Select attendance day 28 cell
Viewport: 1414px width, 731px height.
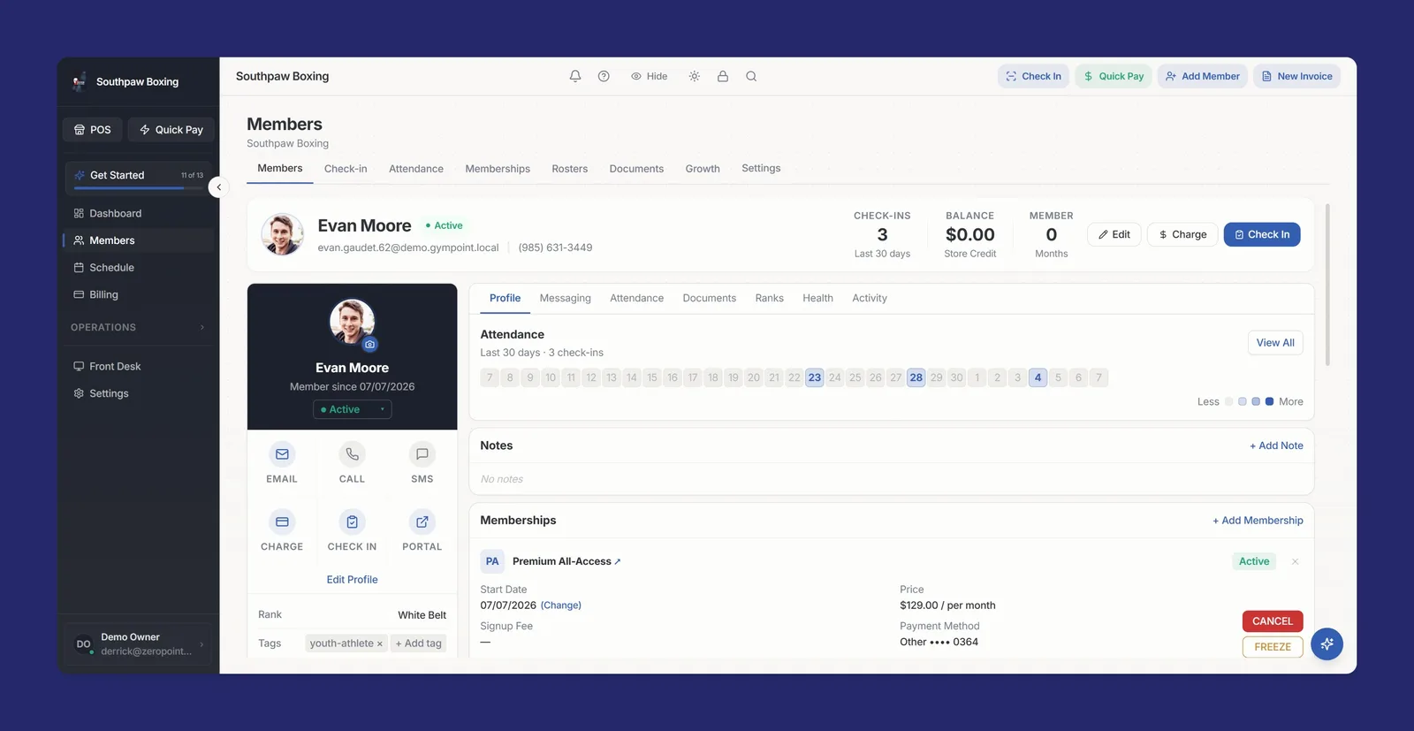916,377
